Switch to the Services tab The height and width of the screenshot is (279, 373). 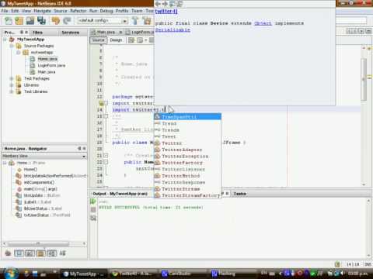(x=70, y=33)
